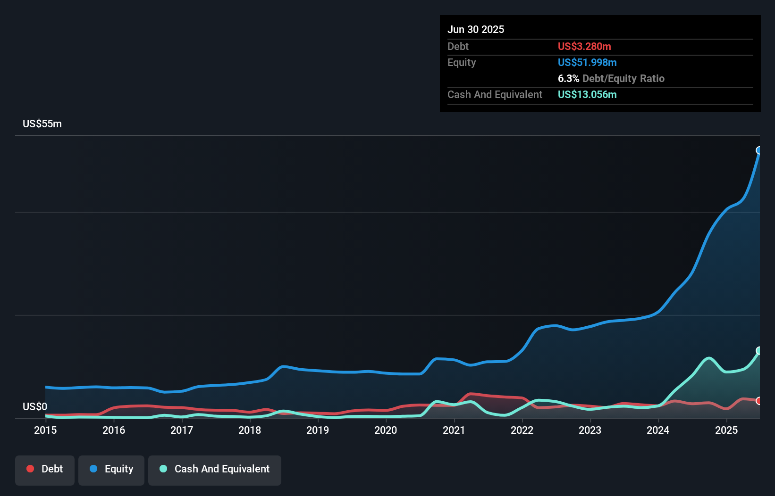Click the blue Equity legend dot

[93, 469]
